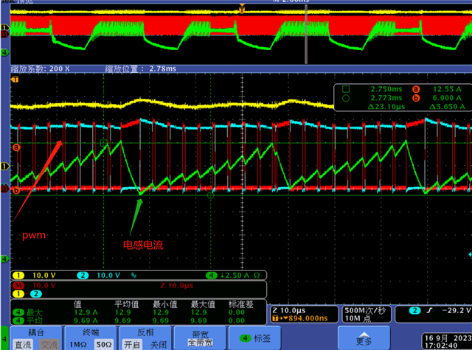Viewport: 472px width, 350px height.
Task: Click the math M ground marker beside the zoomed waveform
Action: (x=4, y=189)
